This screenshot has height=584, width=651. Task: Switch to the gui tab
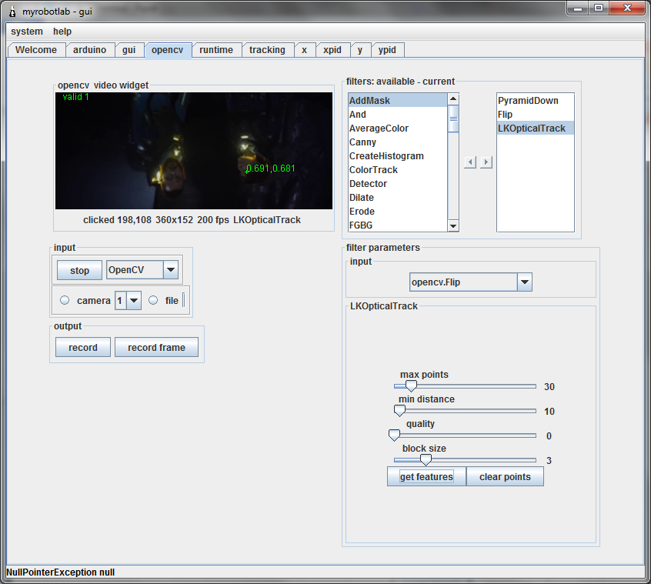[129, 50]
